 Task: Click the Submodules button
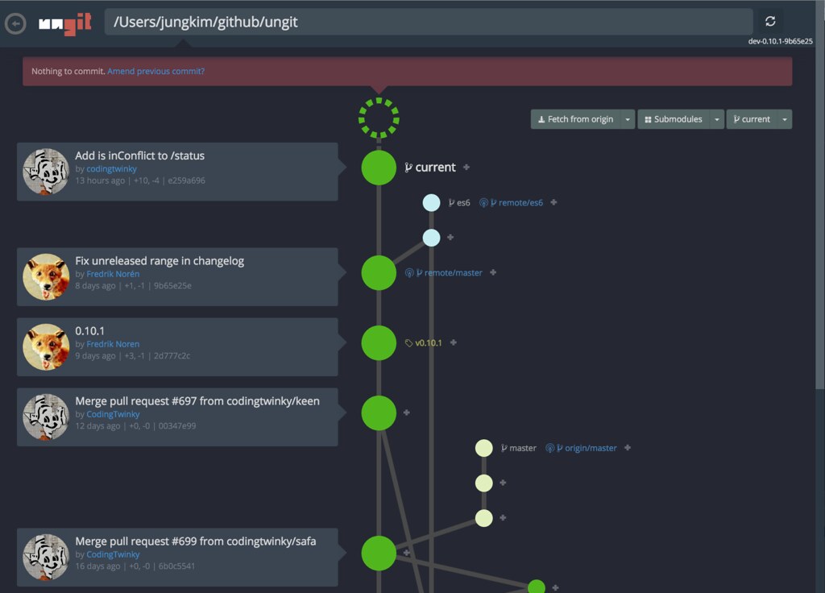[674, 119]
